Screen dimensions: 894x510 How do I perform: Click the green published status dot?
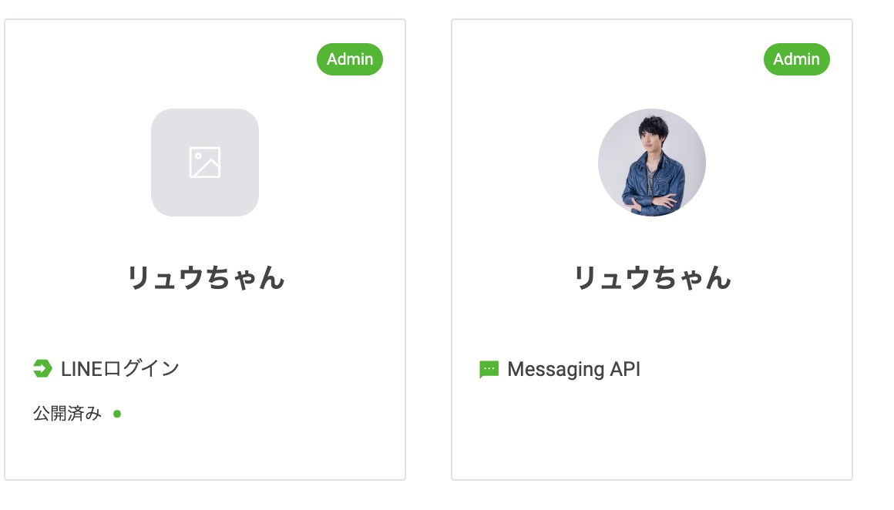(x=117, y=414)
